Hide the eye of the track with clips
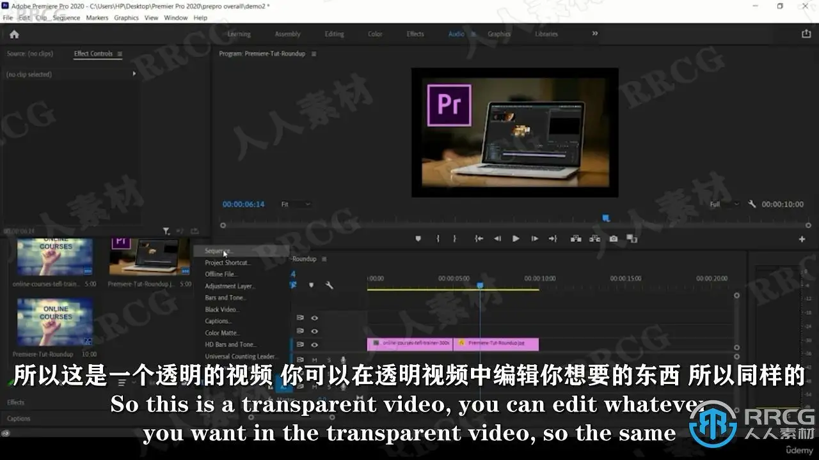 (315, 344)
